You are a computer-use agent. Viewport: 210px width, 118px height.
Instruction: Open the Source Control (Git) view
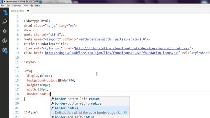(x=4, y=31)
